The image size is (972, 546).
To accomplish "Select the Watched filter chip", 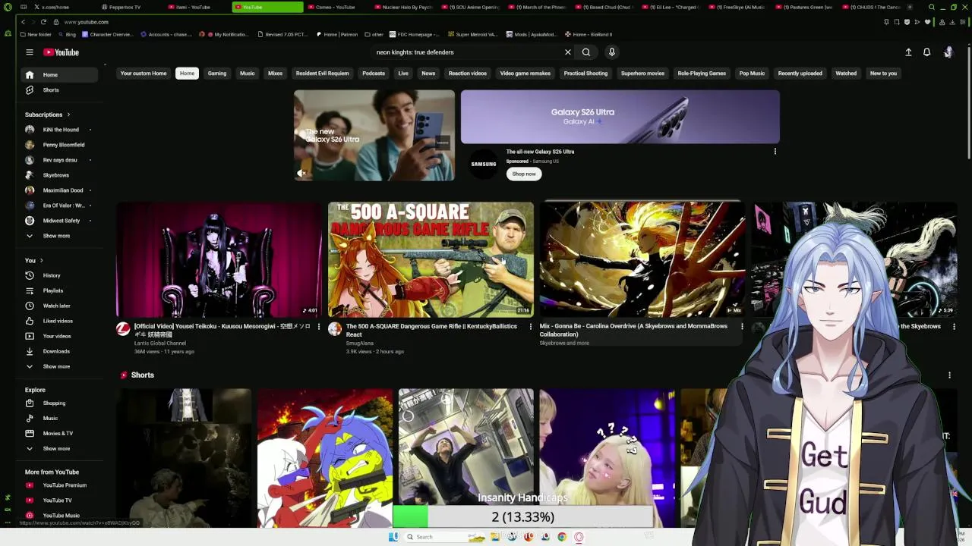I will coord(846,74).
